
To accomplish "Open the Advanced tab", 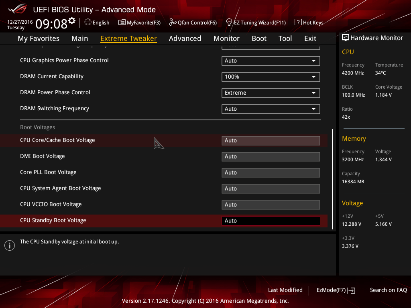I will [x=185, y=38].
